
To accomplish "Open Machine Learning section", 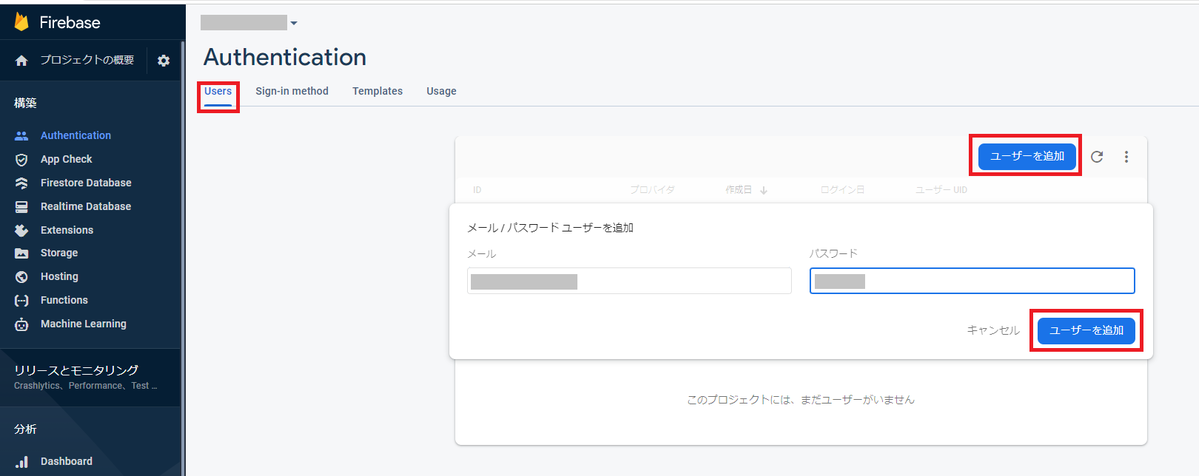I will (x=83, y=324).
